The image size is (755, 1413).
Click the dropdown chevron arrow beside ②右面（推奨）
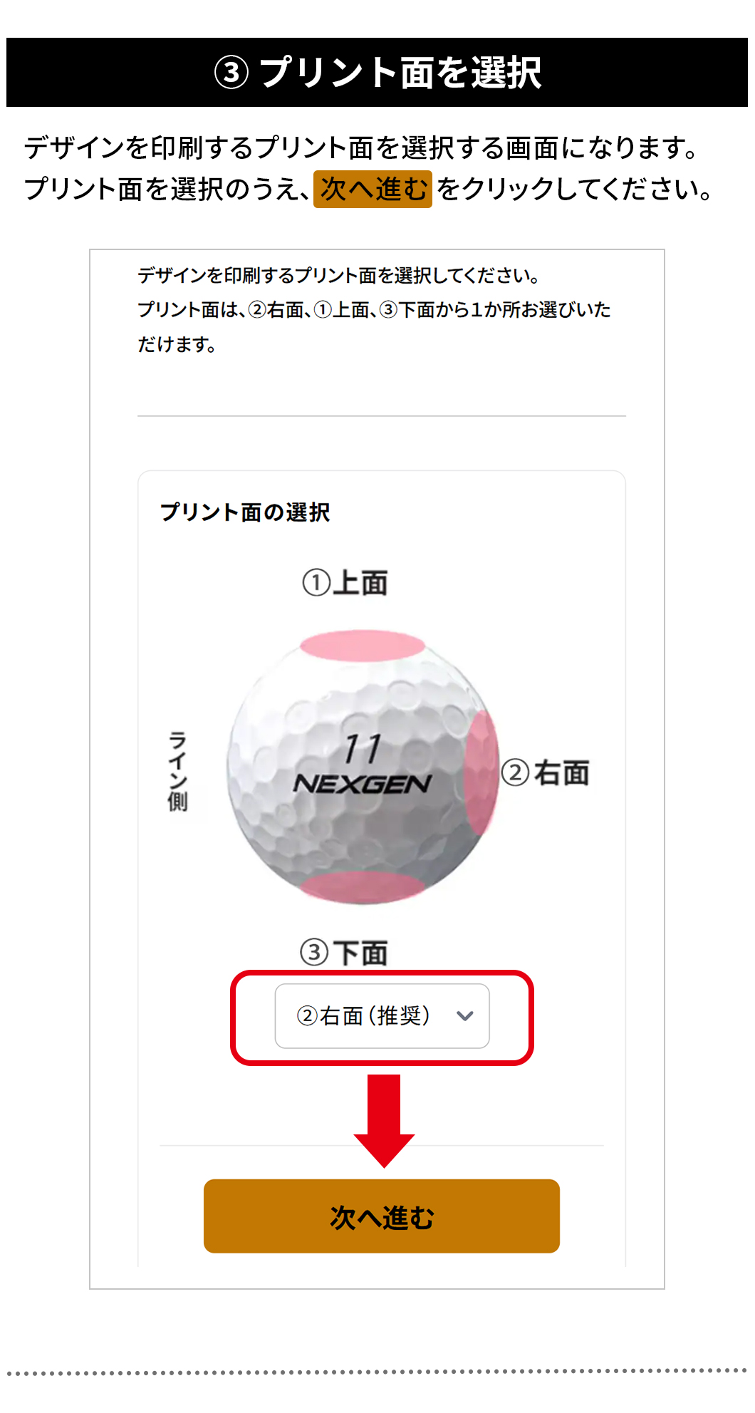pos(465,1016)
